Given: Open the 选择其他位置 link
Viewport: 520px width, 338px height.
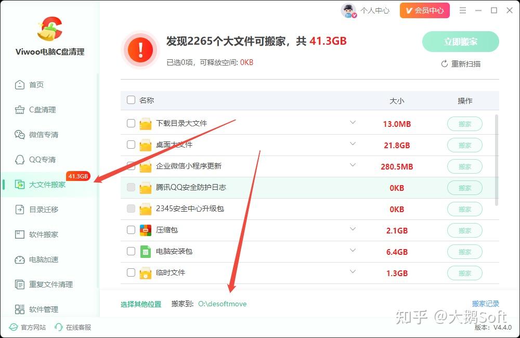Looking at the screenshot, I should 141,304.
